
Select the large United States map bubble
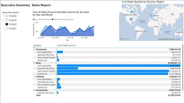point(131,19)
